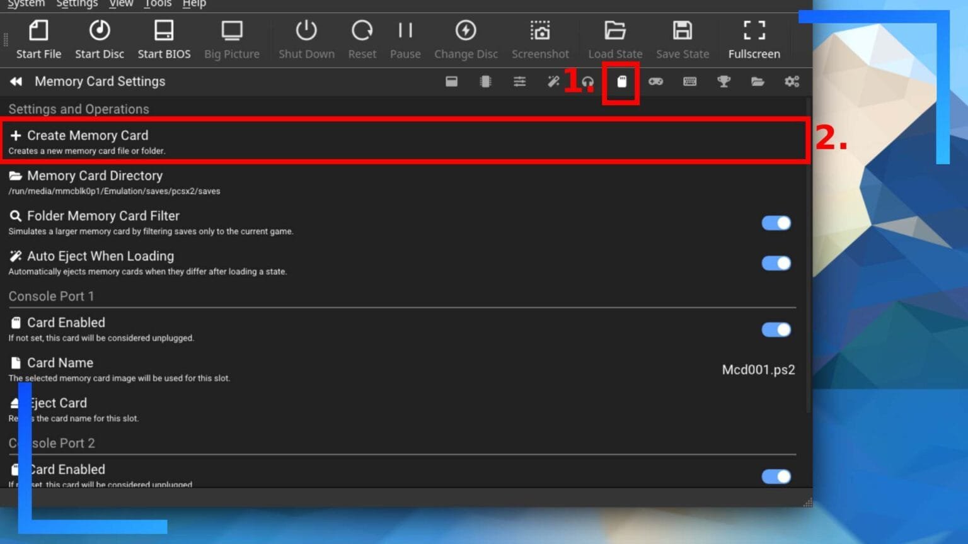Disable Auto Eject When Loading switch
968x544 pixels.
(x=776, y=263)
